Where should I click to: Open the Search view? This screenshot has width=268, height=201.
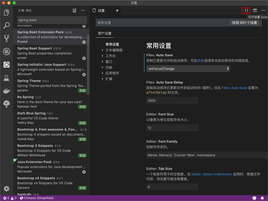click(7, 25)
